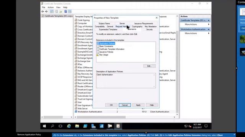Click the Description of Application Policies box

126,81
